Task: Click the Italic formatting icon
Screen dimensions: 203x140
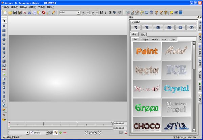Action: pos(106,12)
